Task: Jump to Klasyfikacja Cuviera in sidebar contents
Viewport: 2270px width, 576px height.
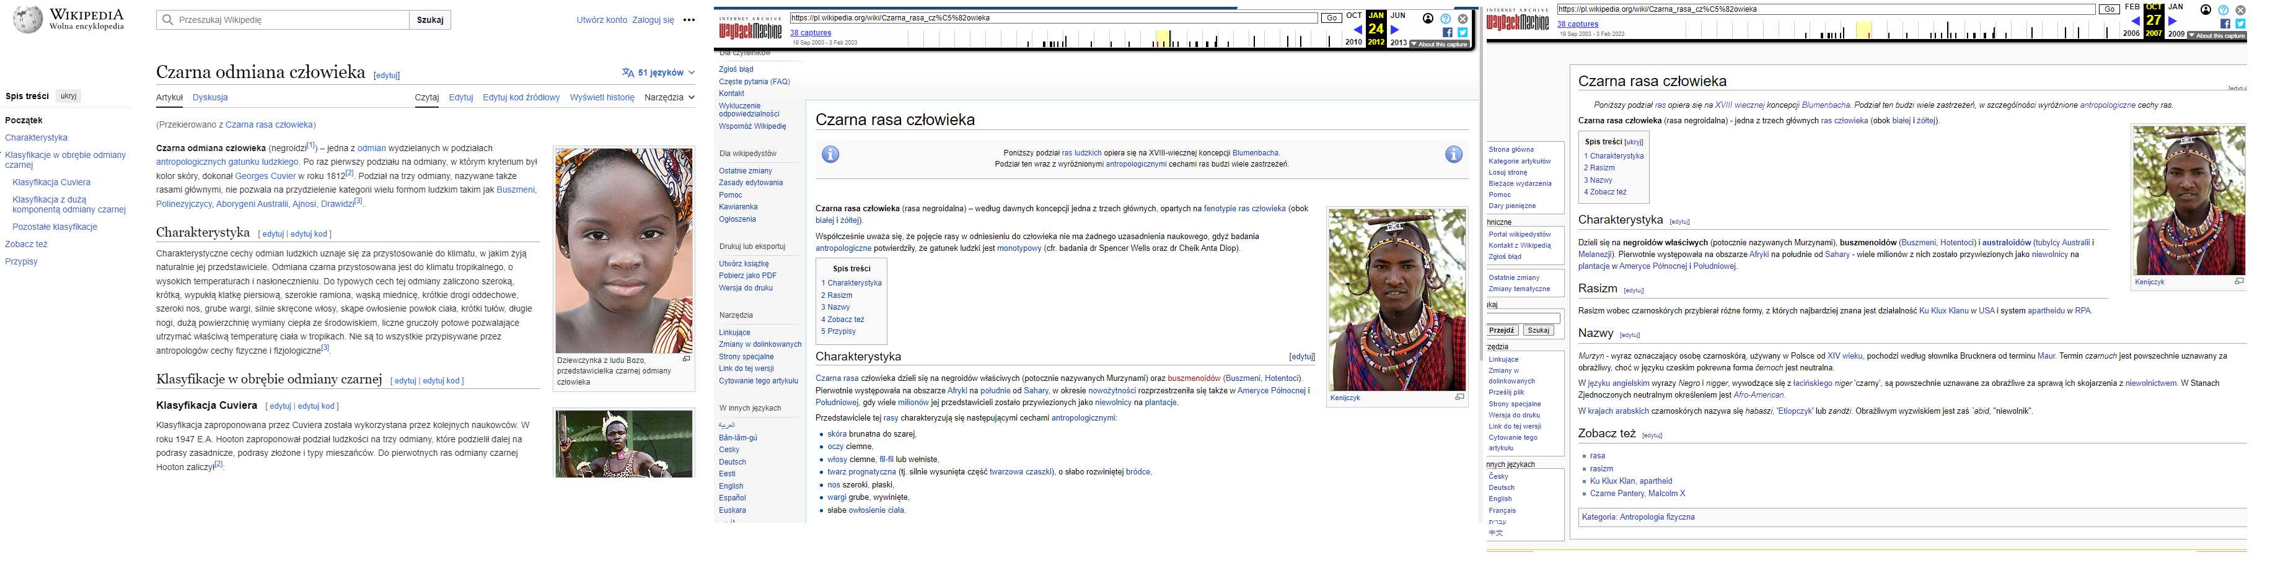Action: point(51,182)
